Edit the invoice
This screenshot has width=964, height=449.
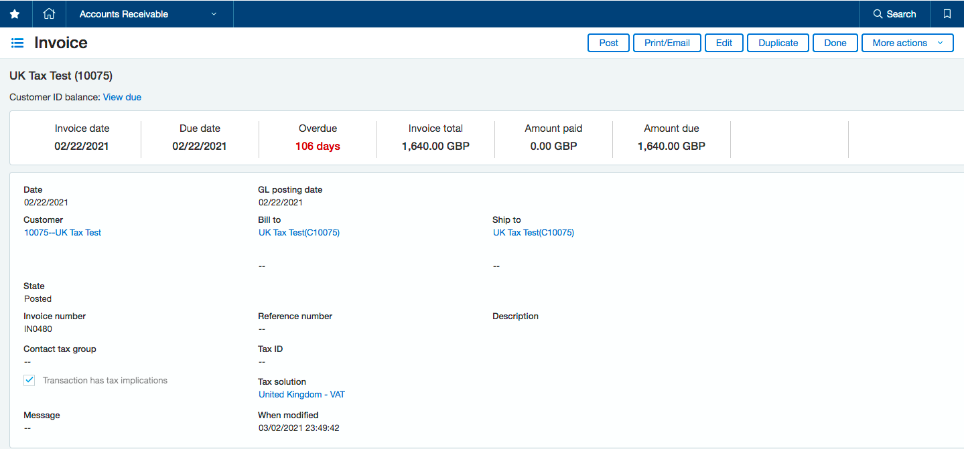click(724, 42)
